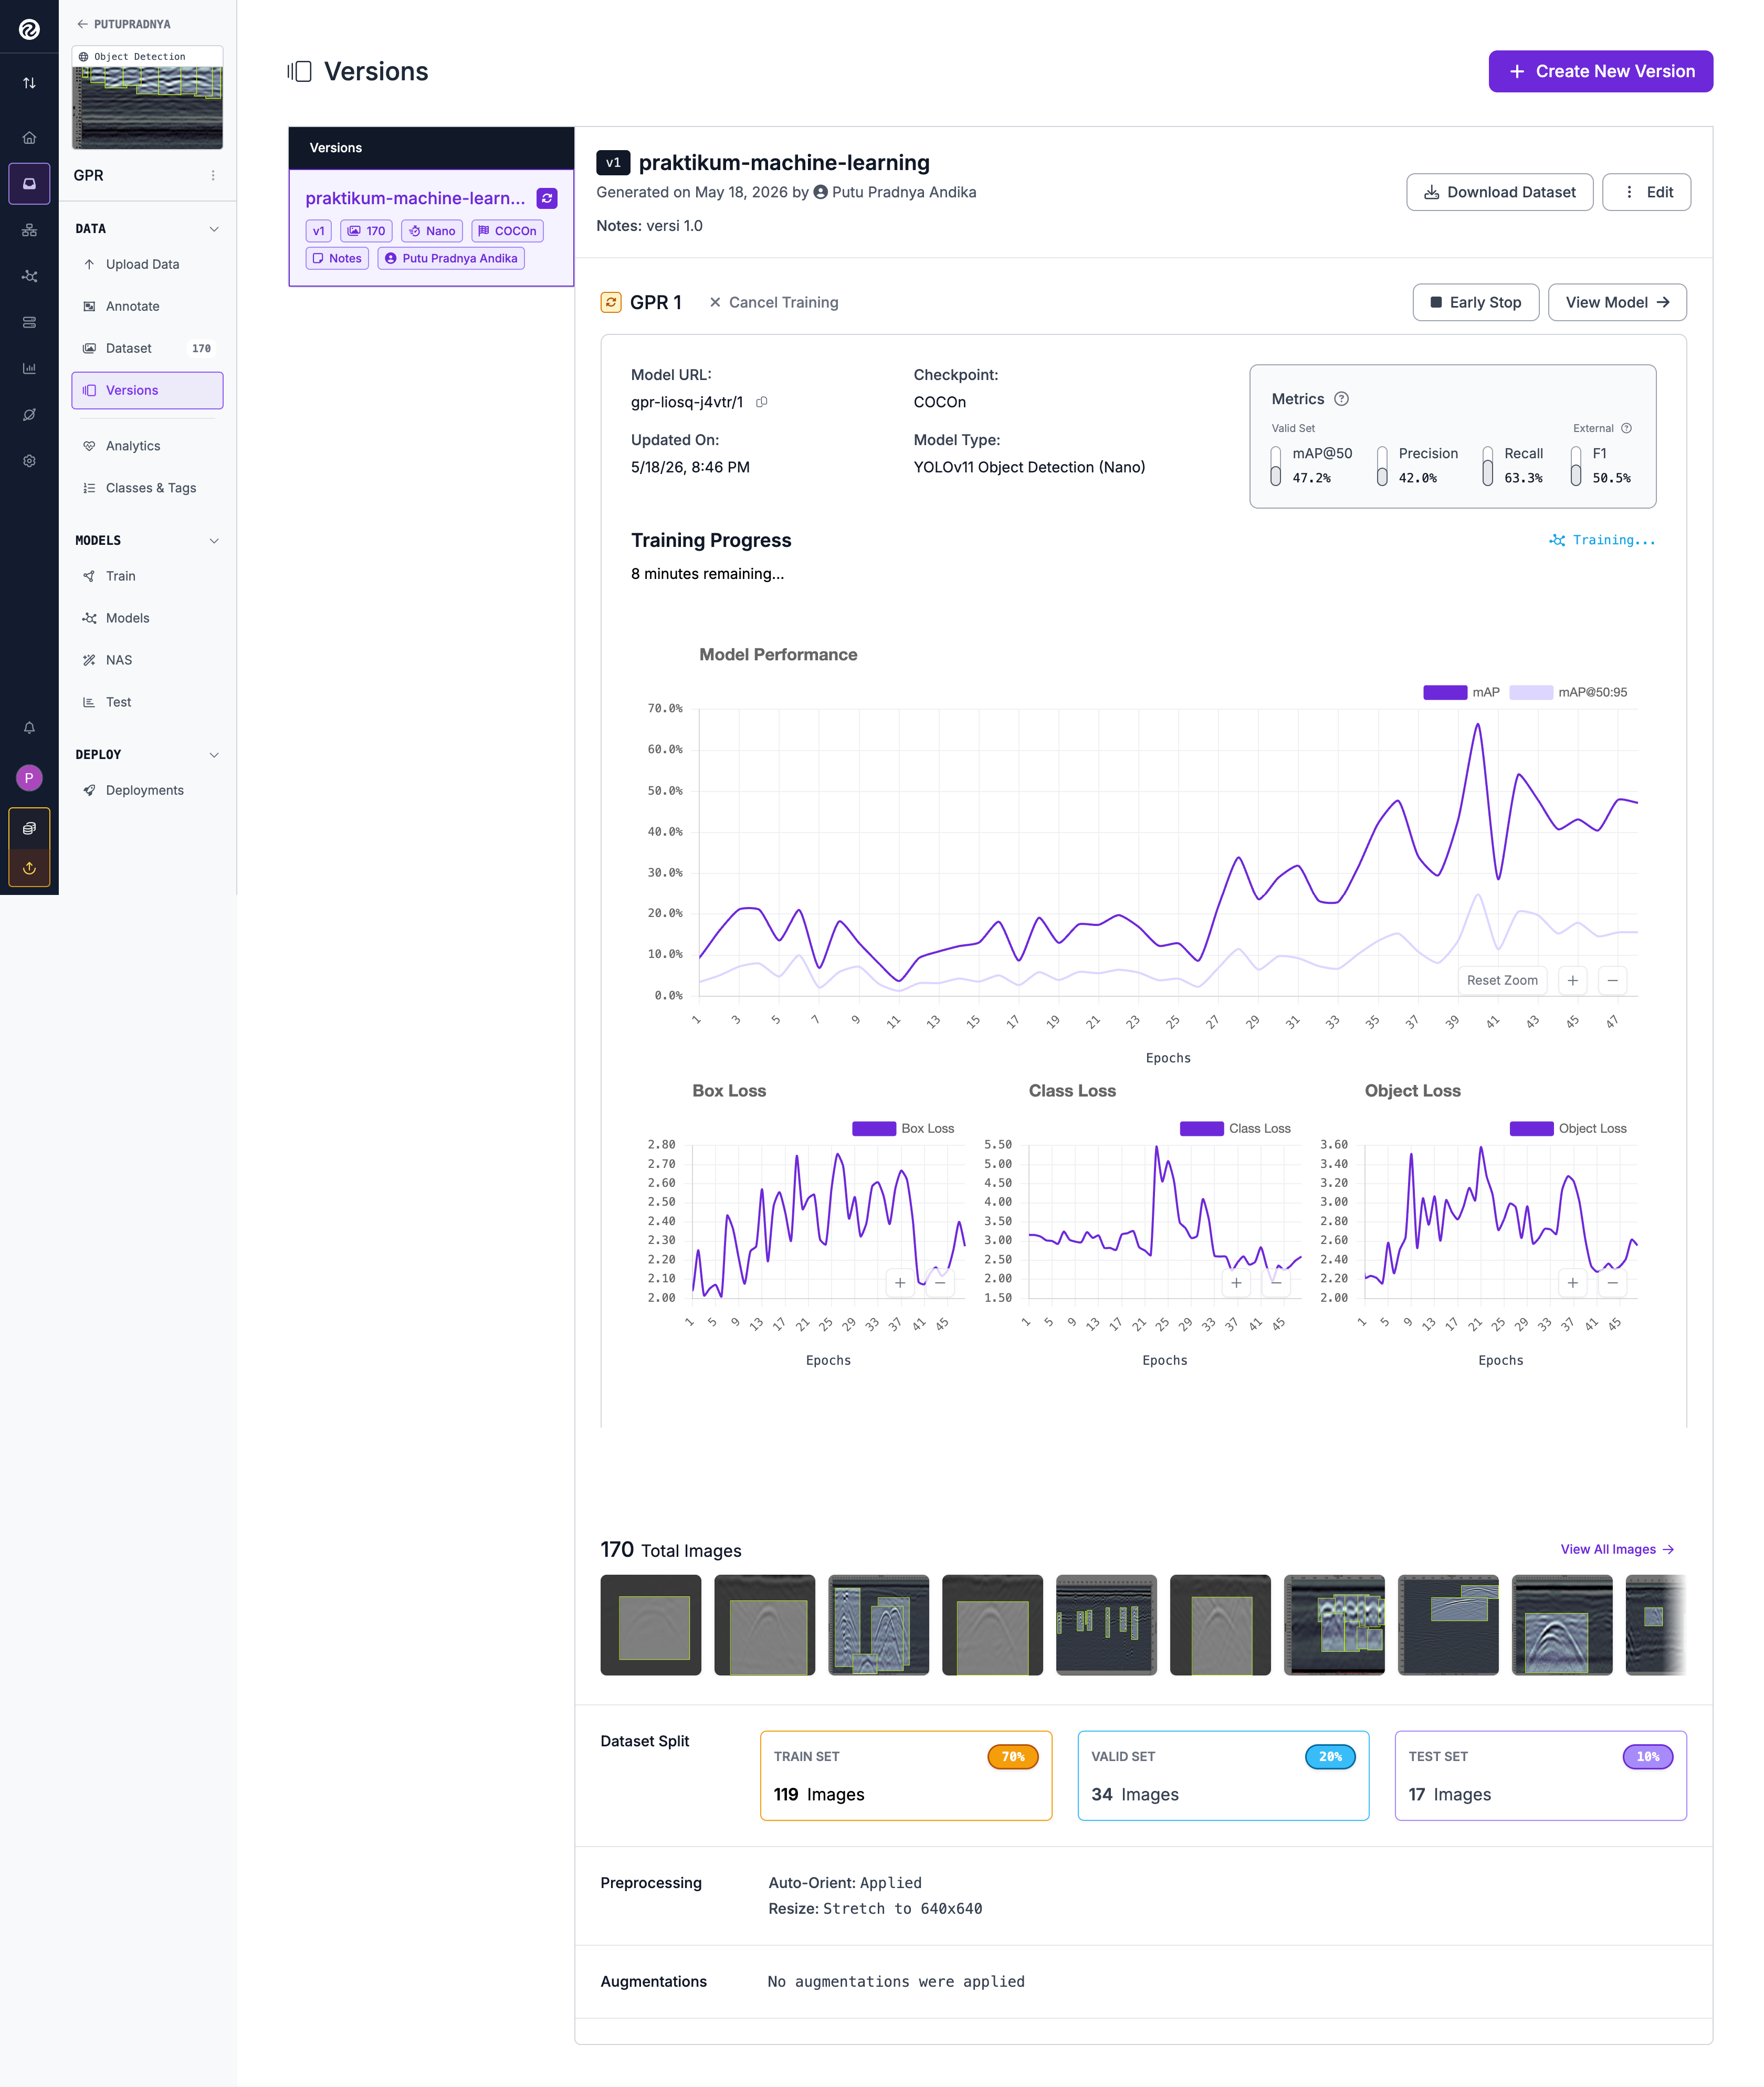1764x2087 pixels.
Task: Zoom in on Box Loss chart
Action: pos(900,1282)
